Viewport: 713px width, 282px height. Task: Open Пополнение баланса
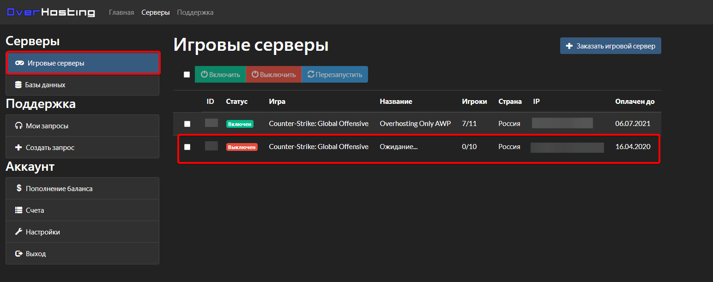(83, 188)
